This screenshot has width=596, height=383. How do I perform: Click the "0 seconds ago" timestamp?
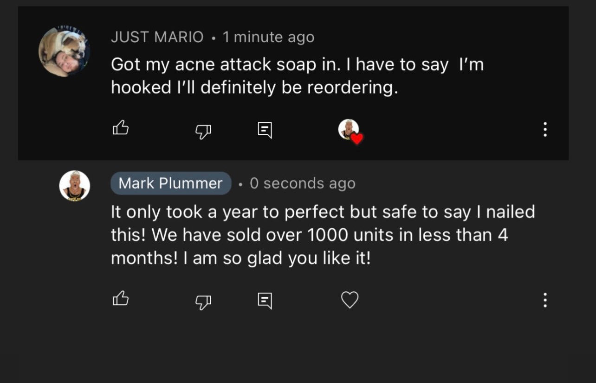(x=302, y=183)
